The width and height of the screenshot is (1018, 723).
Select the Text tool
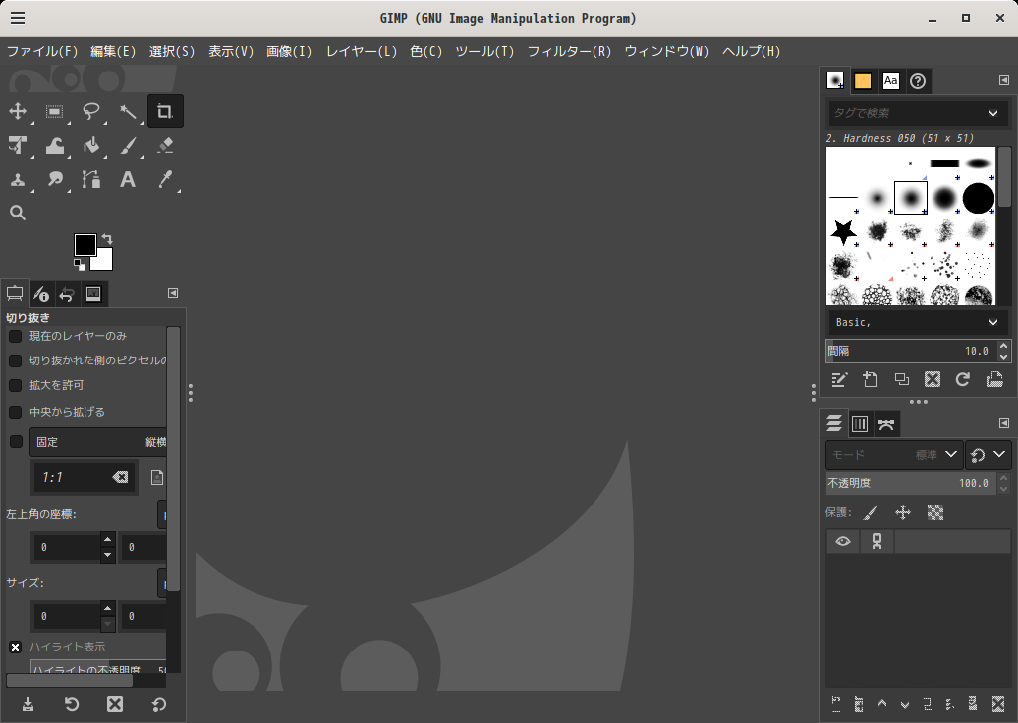(x=128, y=180)
